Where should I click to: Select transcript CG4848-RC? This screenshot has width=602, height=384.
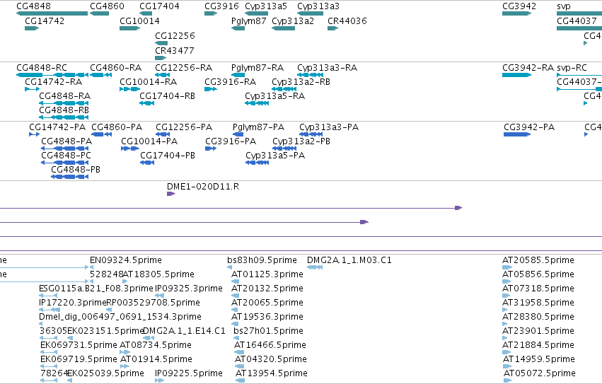[x=42, y=68]
